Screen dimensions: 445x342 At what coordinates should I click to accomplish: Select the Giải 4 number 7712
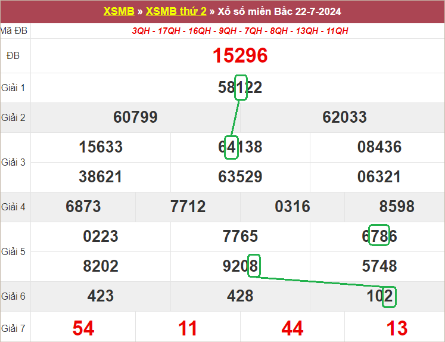[x=188, y=207]
